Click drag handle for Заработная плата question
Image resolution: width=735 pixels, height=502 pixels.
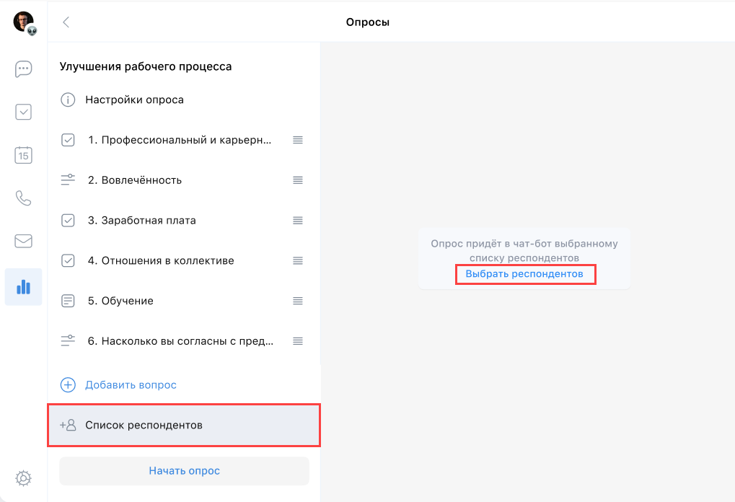298,220
